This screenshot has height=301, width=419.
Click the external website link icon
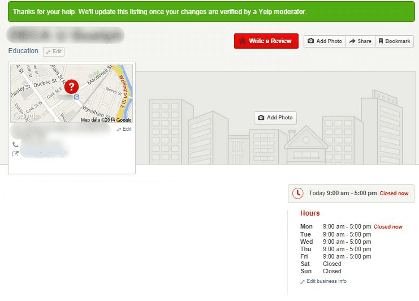click(x=15, y=153)
